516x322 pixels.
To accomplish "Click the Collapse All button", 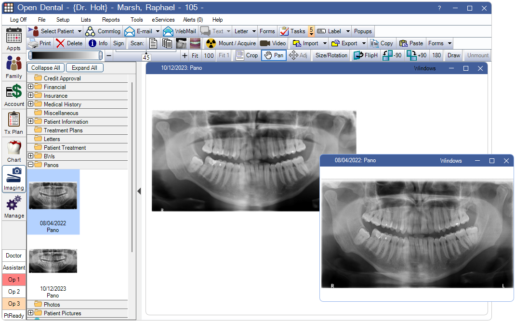I will click(x=46, y=68).
